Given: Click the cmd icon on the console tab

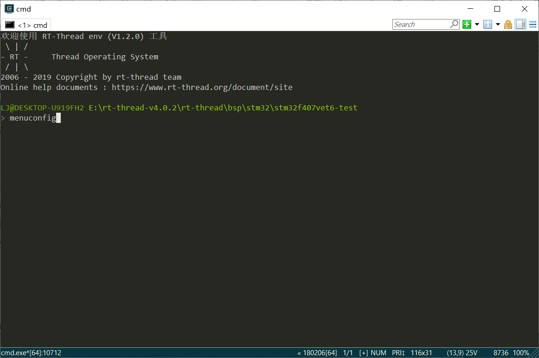Looking at the screenshot, I should point(10,25).
